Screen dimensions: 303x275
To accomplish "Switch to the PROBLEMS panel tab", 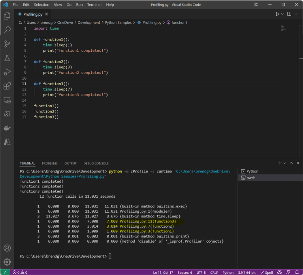I will 50,163.
